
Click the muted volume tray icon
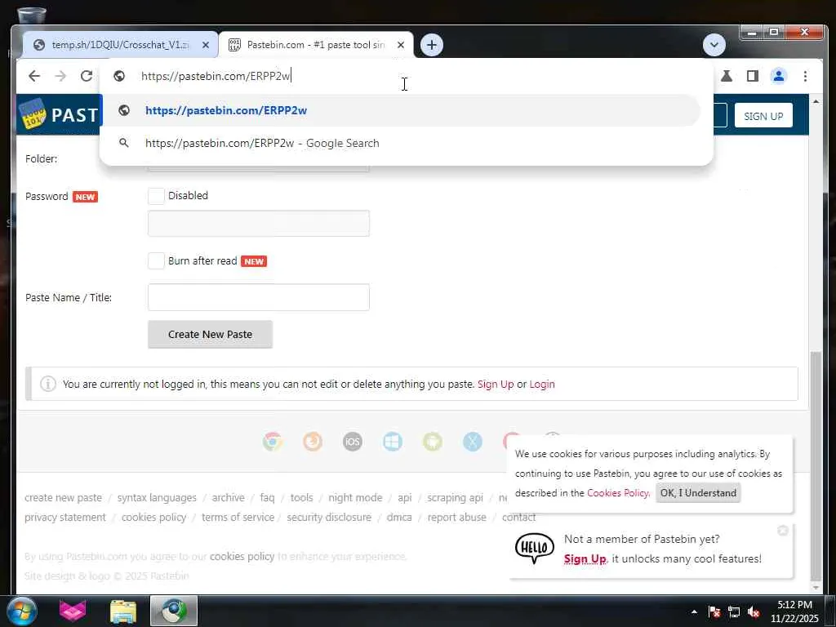(754, 611)
